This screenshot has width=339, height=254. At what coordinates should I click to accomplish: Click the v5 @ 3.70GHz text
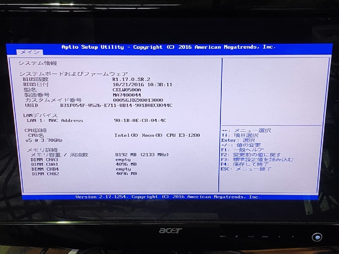click(44, 140)
